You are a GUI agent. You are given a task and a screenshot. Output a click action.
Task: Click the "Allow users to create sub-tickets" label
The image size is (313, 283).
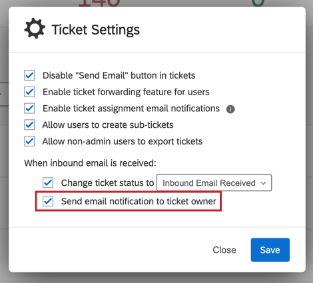108,125
